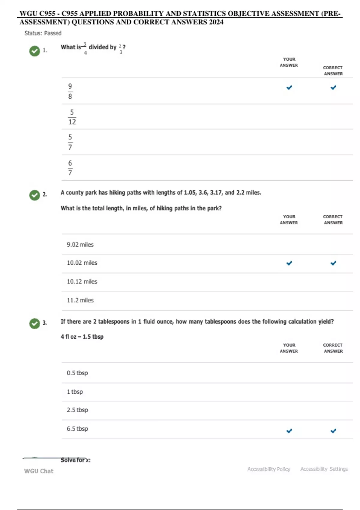This screenshot has width=360, height=510.
Task: Click green checkmark icon beside question 1
Action: pos(34,51)
